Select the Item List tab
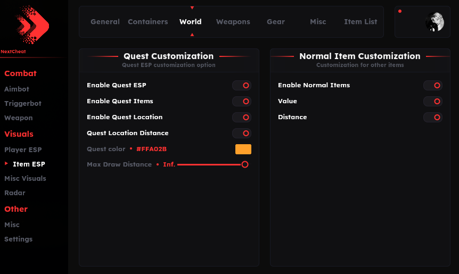 tap(360, 22)
